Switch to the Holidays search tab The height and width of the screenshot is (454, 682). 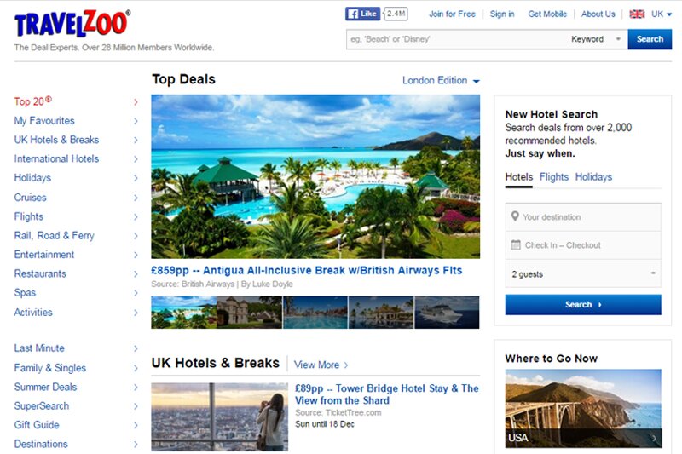pos(593,177)
